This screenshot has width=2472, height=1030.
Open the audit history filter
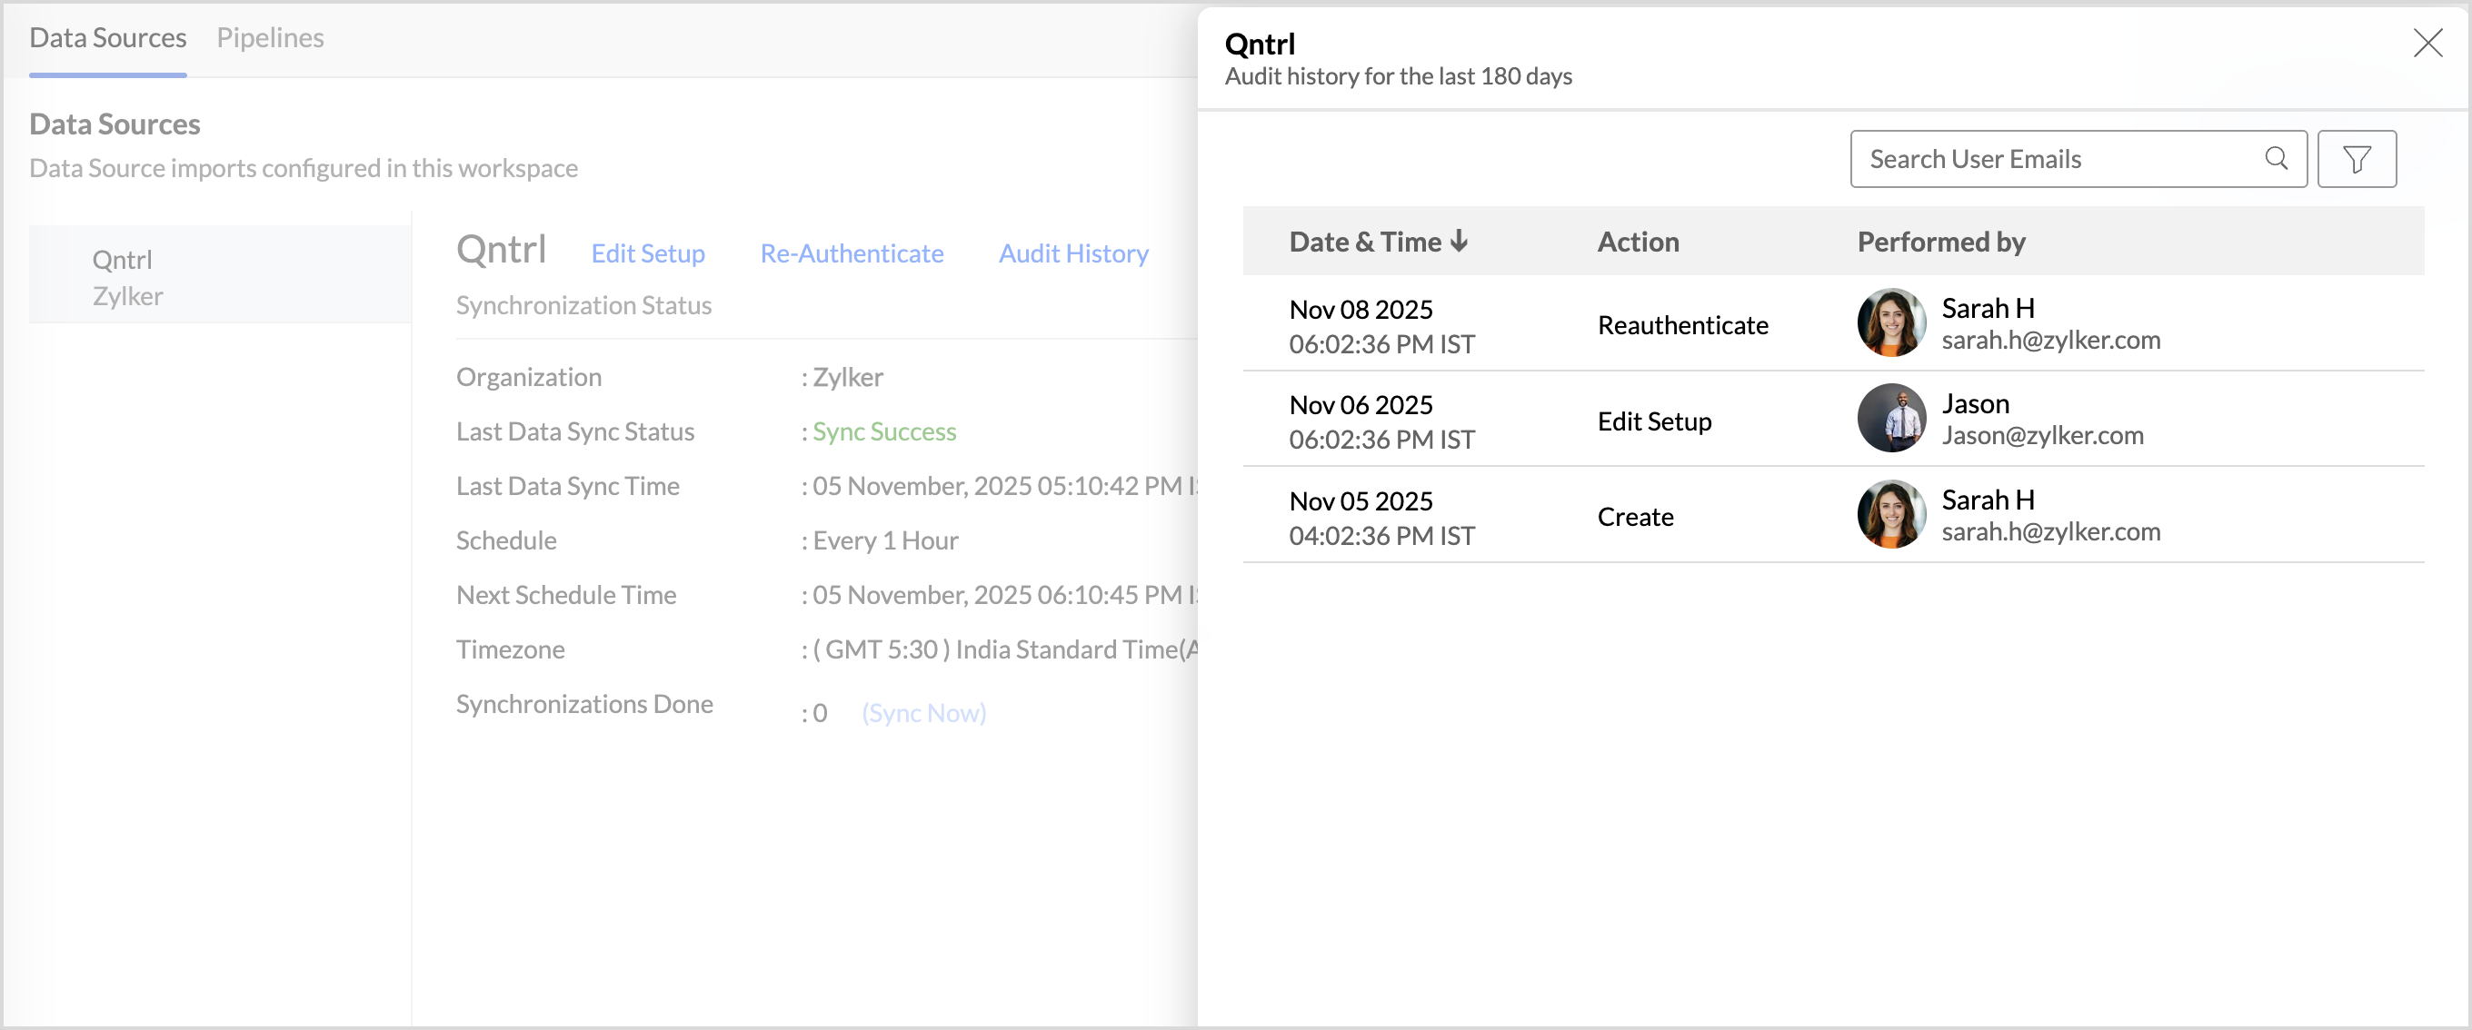[2356, 158]
